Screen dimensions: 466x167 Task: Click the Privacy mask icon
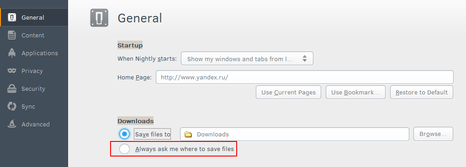(12, 71)
